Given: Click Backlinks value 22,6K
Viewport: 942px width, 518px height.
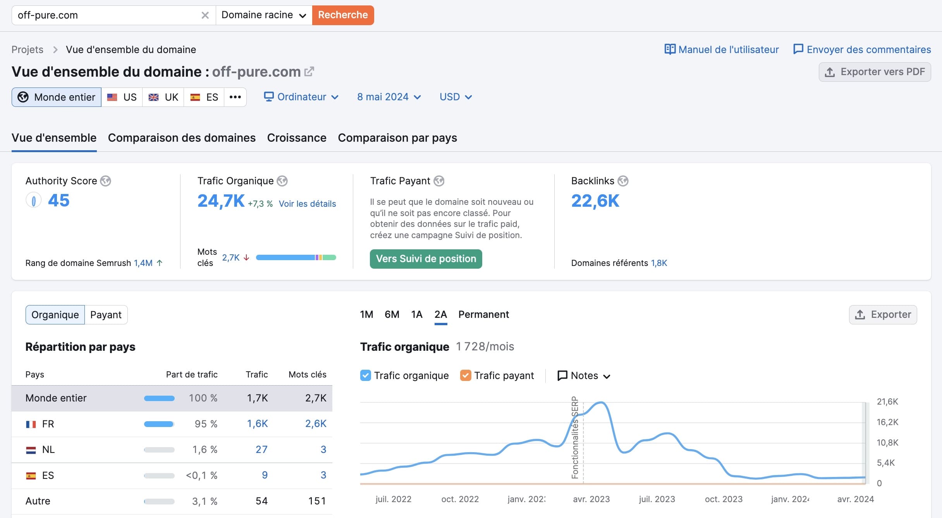Looking at the screenshot, I should click(595, 201).
